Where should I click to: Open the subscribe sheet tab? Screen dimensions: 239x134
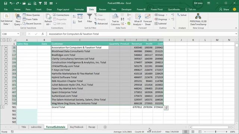click(x=36, y=127)
